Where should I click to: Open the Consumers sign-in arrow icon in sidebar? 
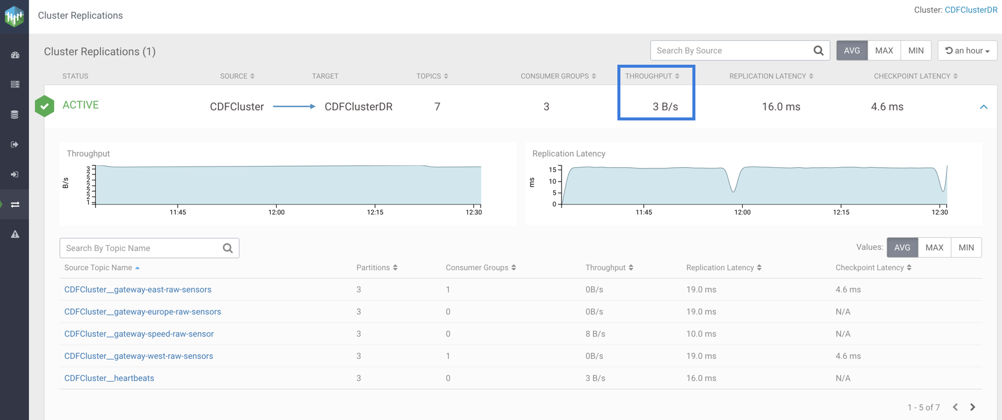tap(15, 174)
